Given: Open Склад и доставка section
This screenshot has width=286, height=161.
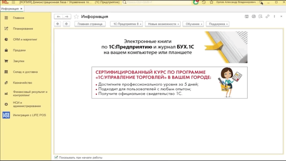Looking at the screenshot, I should pos(26,72).
